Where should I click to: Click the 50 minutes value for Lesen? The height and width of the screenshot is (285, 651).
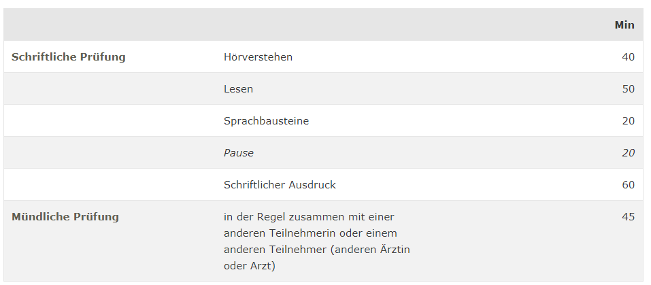tap(628, 89)
